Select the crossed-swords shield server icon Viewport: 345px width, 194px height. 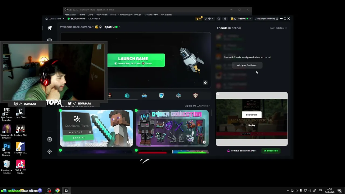(195, 95)
